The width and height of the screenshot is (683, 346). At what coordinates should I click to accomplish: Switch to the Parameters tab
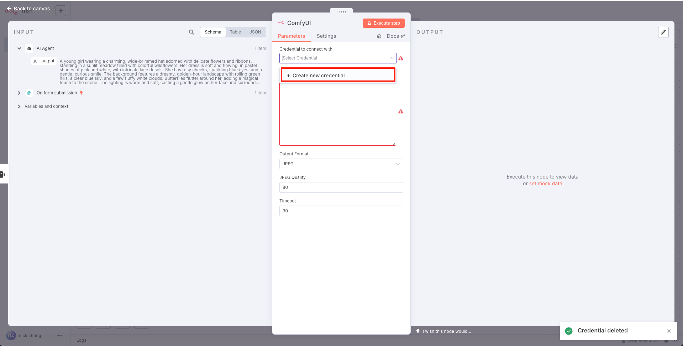click(x=291, y=36)
